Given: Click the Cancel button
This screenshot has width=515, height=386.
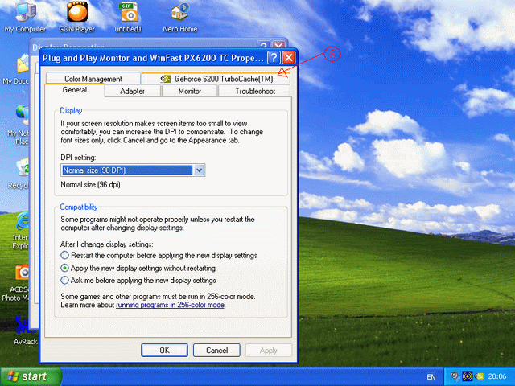Looking at the screenshot, I should coord(216,351).
